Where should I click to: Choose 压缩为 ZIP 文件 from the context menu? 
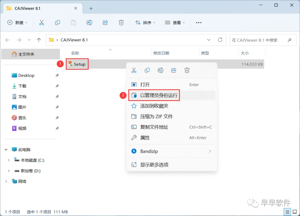pyautogui.click(x=172, y=116)
